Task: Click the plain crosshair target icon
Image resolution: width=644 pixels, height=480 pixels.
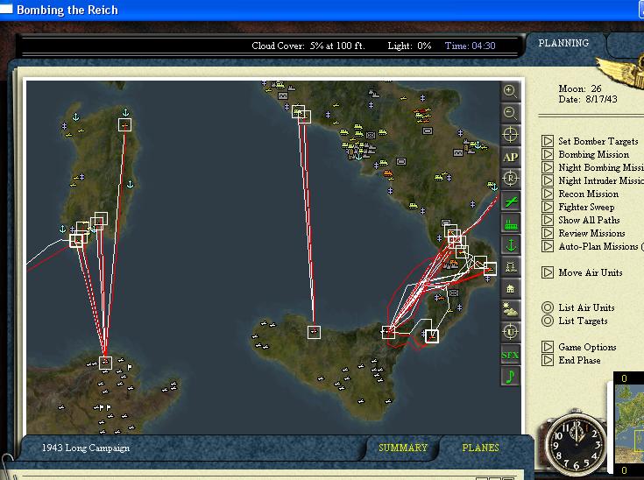Action: [510, 135]
